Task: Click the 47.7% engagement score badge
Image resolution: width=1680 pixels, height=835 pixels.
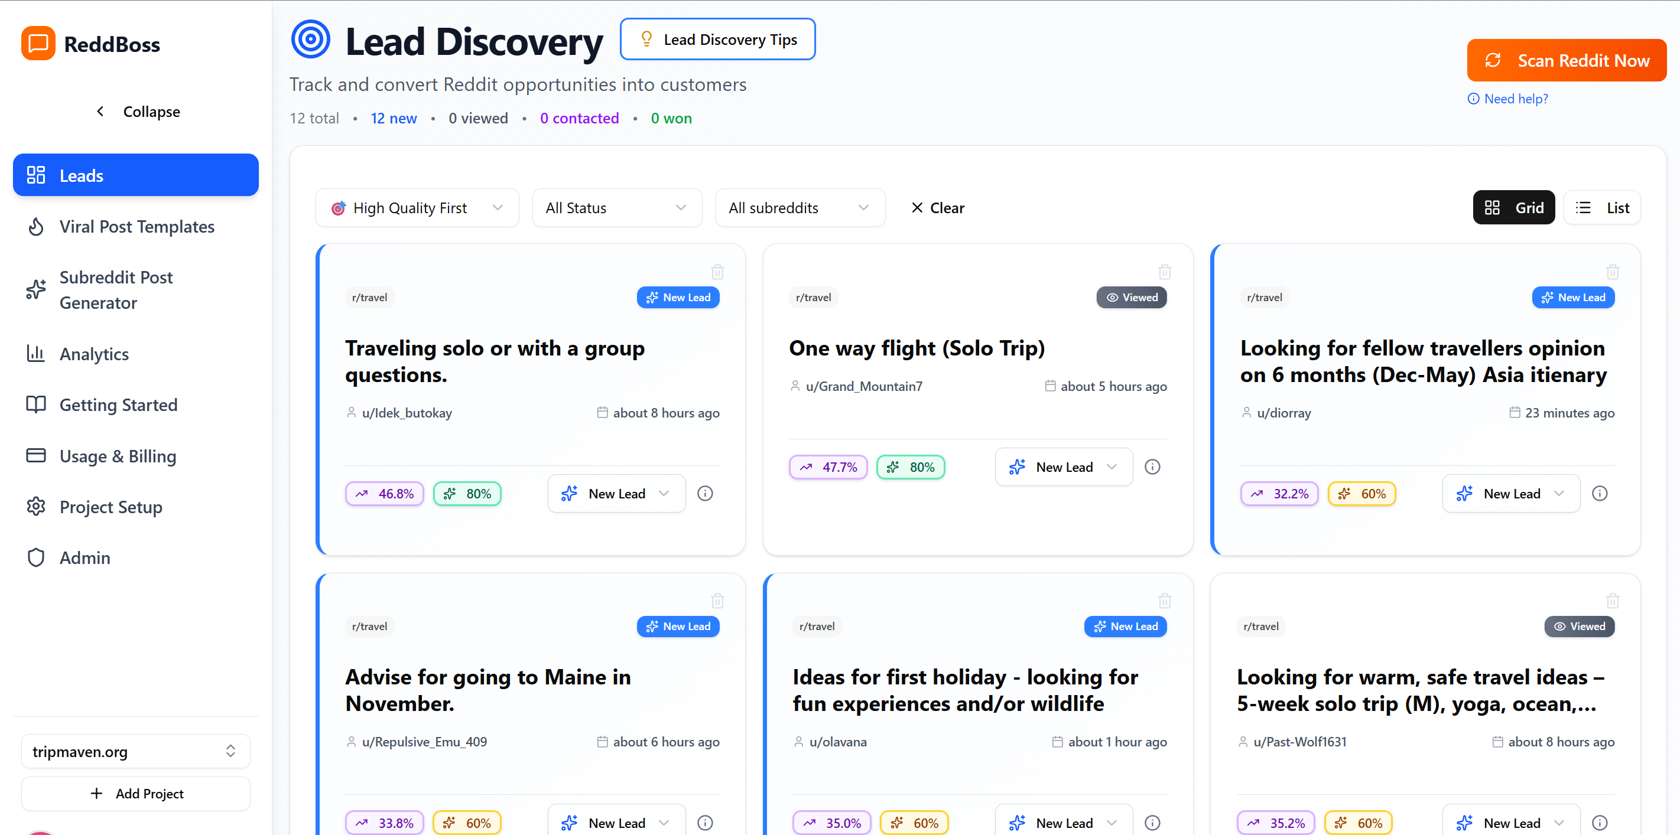Action: [x=828, y=467]
